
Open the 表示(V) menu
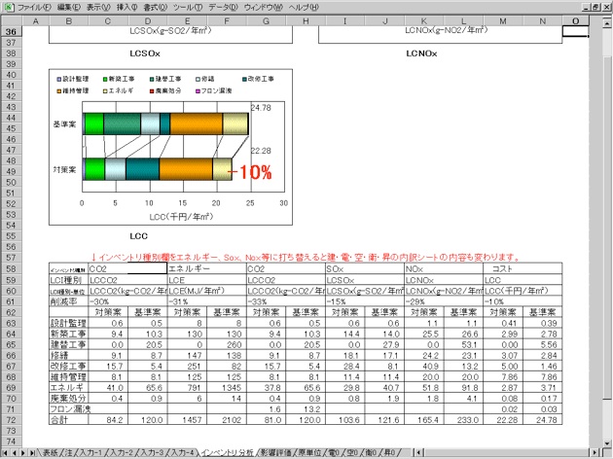(98, 8)
